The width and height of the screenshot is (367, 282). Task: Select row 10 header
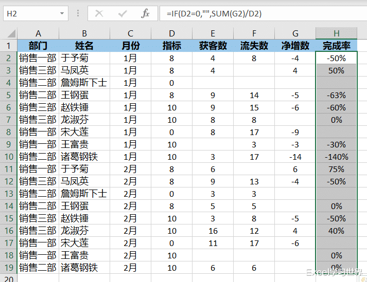click(9, 157)
